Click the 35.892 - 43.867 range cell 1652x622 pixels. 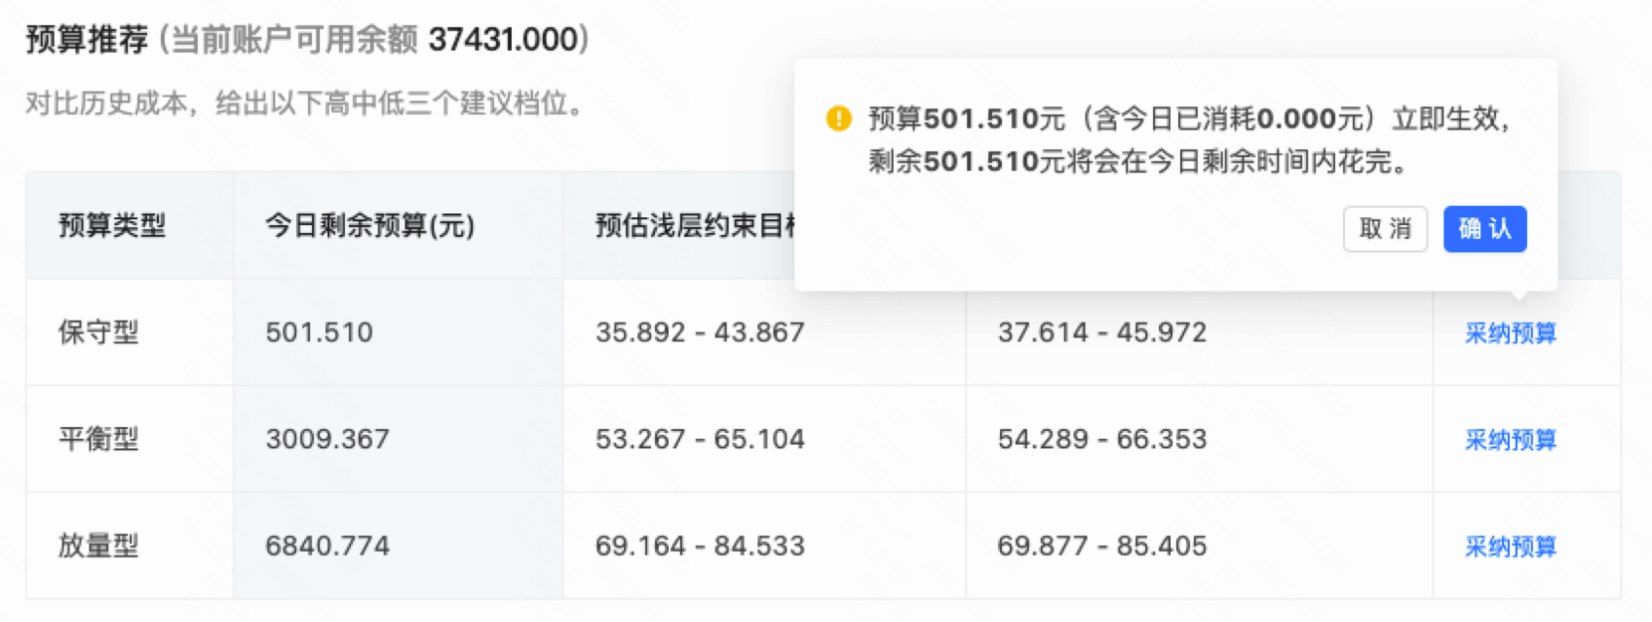coord(701,332)
